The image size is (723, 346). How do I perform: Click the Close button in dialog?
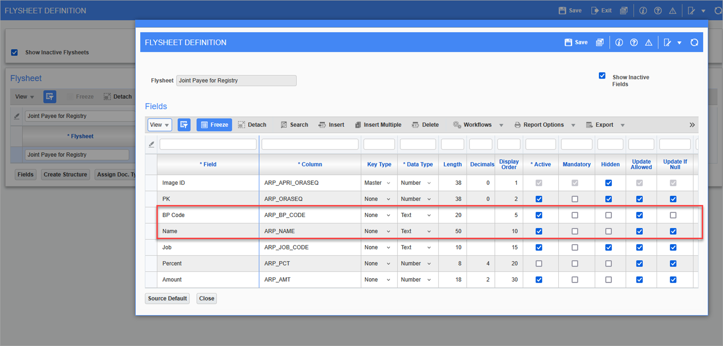[207, 299]
